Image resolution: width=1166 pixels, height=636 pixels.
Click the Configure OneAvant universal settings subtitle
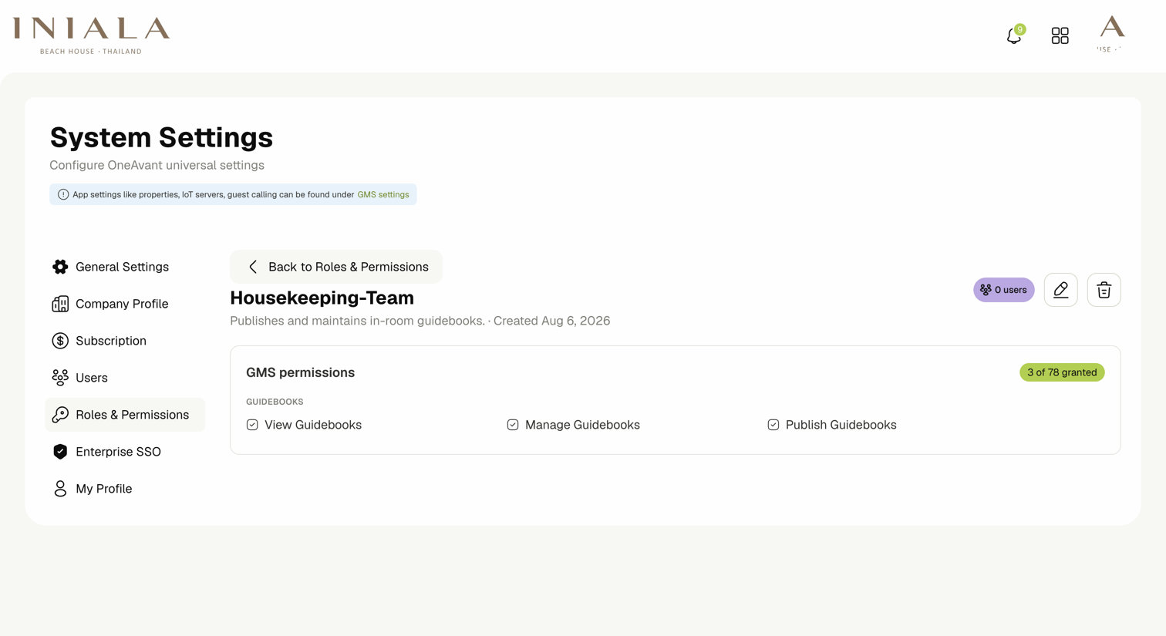(157, 165)
